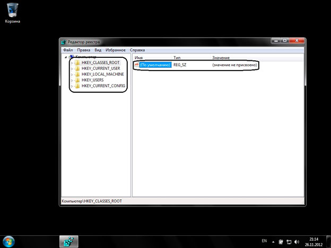
Task: Click the network tray icon
Action: (289, 241)
